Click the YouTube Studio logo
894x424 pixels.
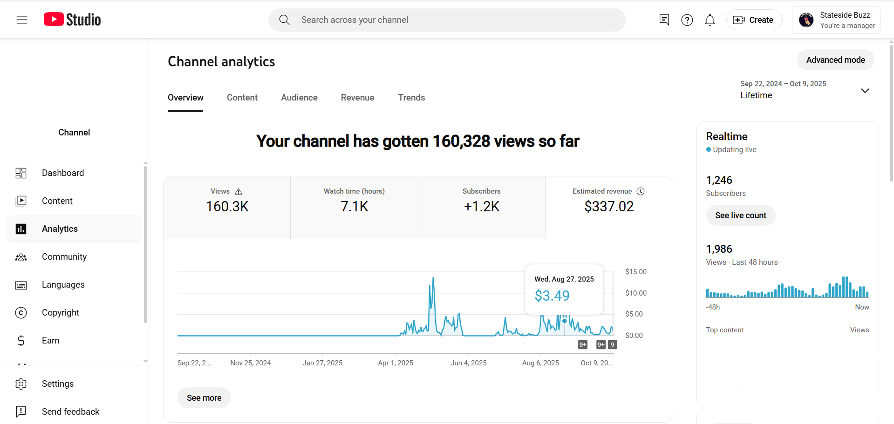point(72,20)
